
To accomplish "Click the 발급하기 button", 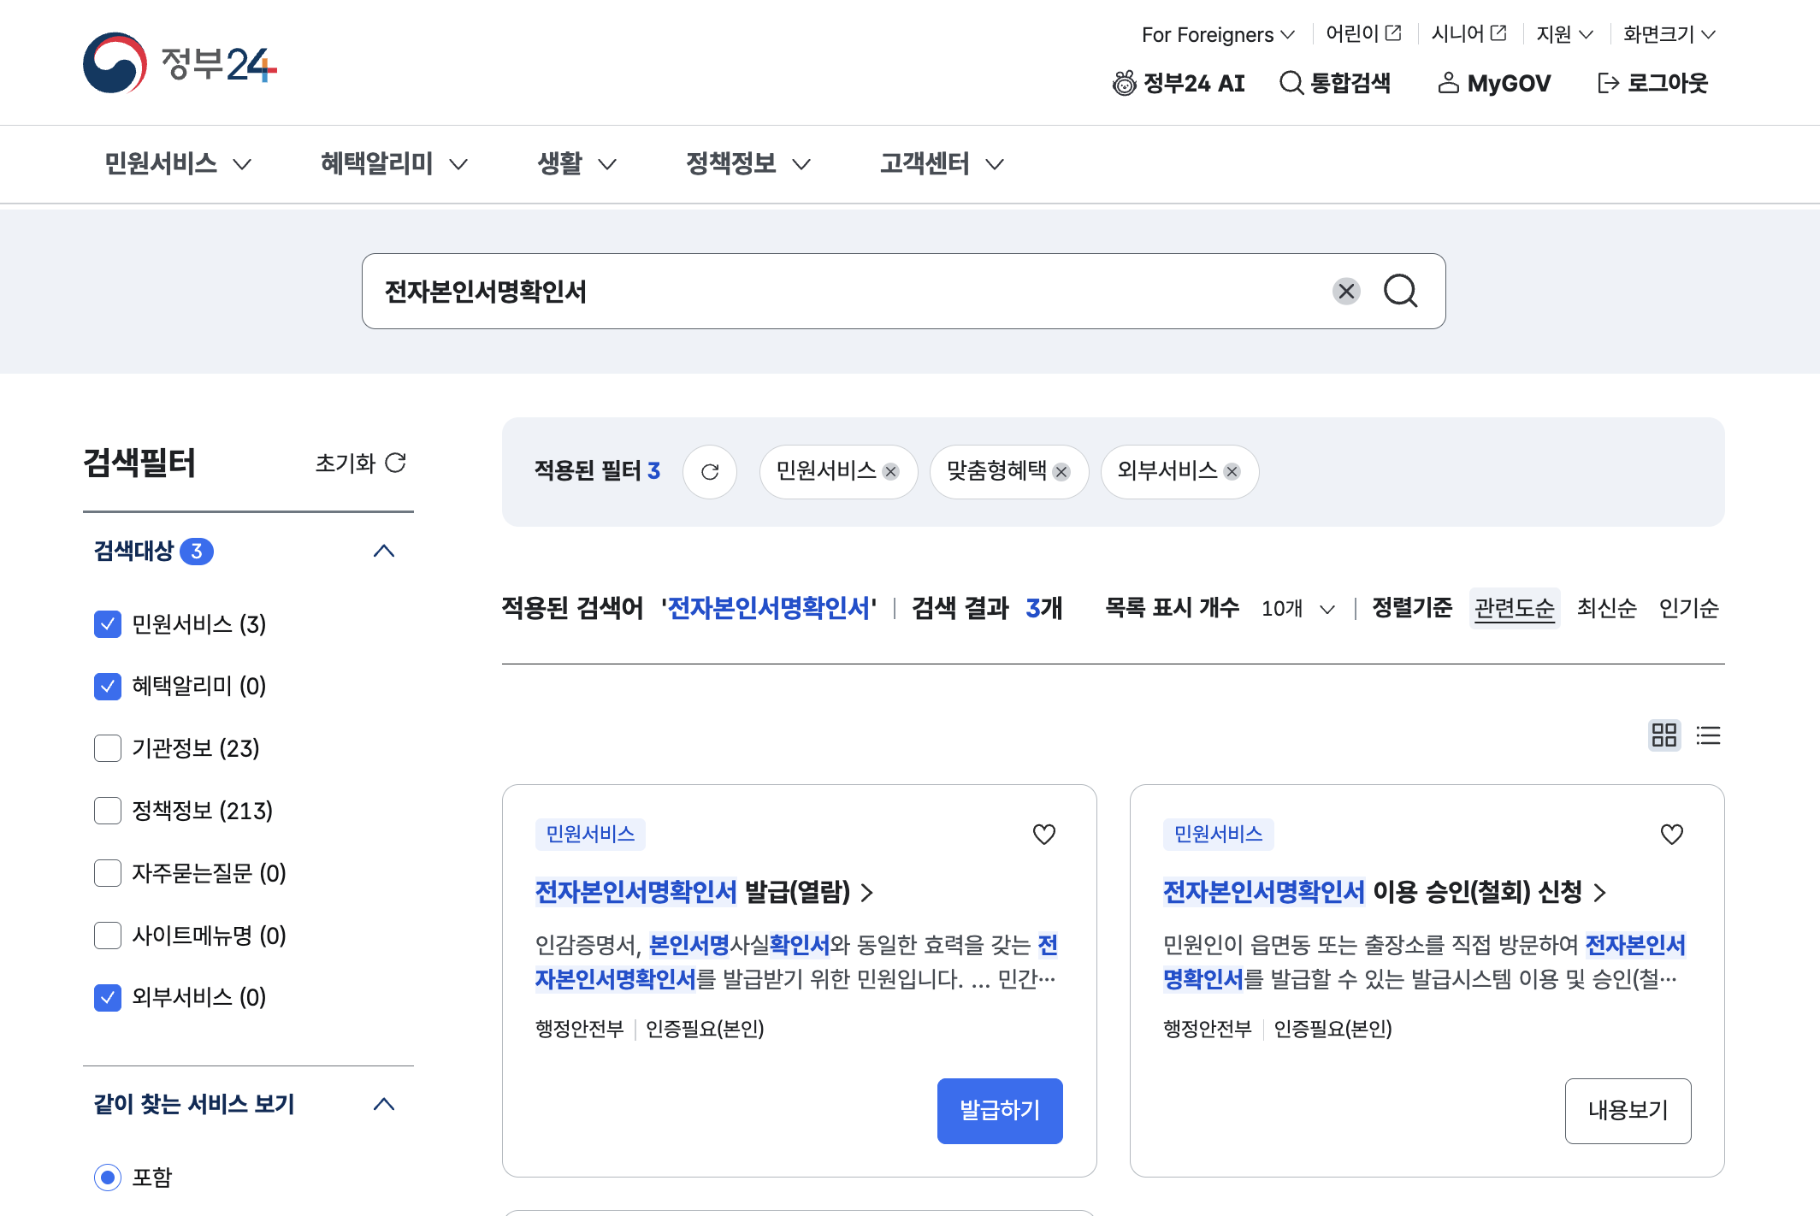I will (1000, 1110).
